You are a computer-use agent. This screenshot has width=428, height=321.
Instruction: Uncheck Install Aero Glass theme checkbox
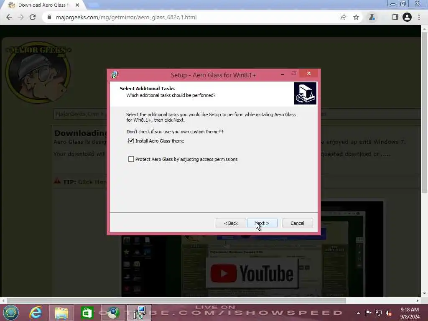tap(131, 140)
